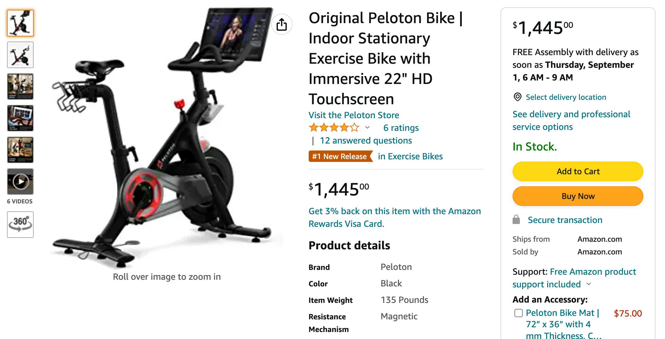Click the secure transaction lock icon
Viewport: 665px width, 339px height.
click(516, 220)
